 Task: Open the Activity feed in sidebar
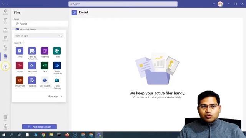click(x=5, y=12)
